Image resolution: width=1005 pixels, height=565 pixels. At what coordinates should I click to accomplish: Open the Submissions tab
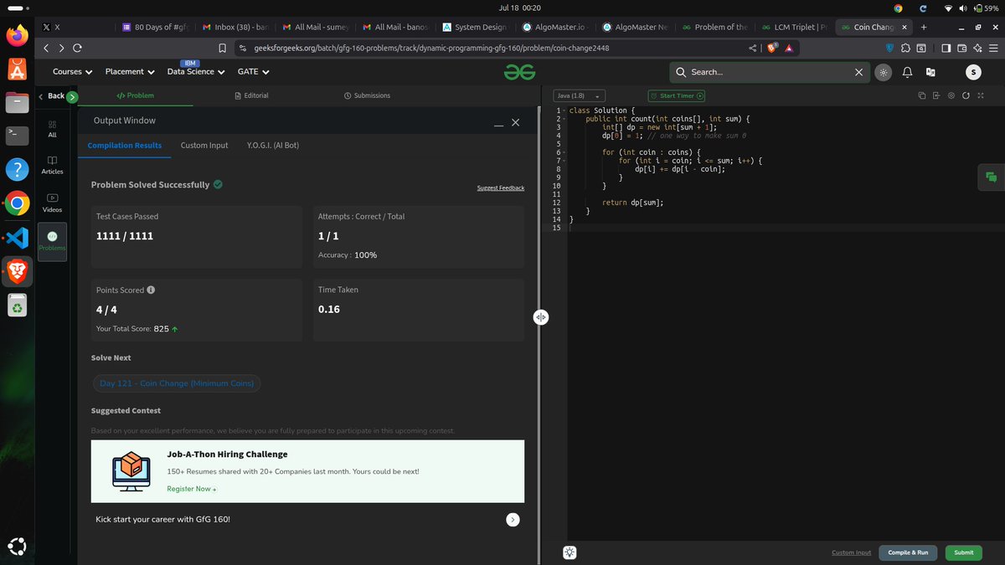(367, 95)
